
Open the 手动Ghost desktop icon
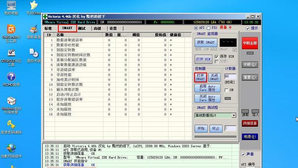point(34,8)
